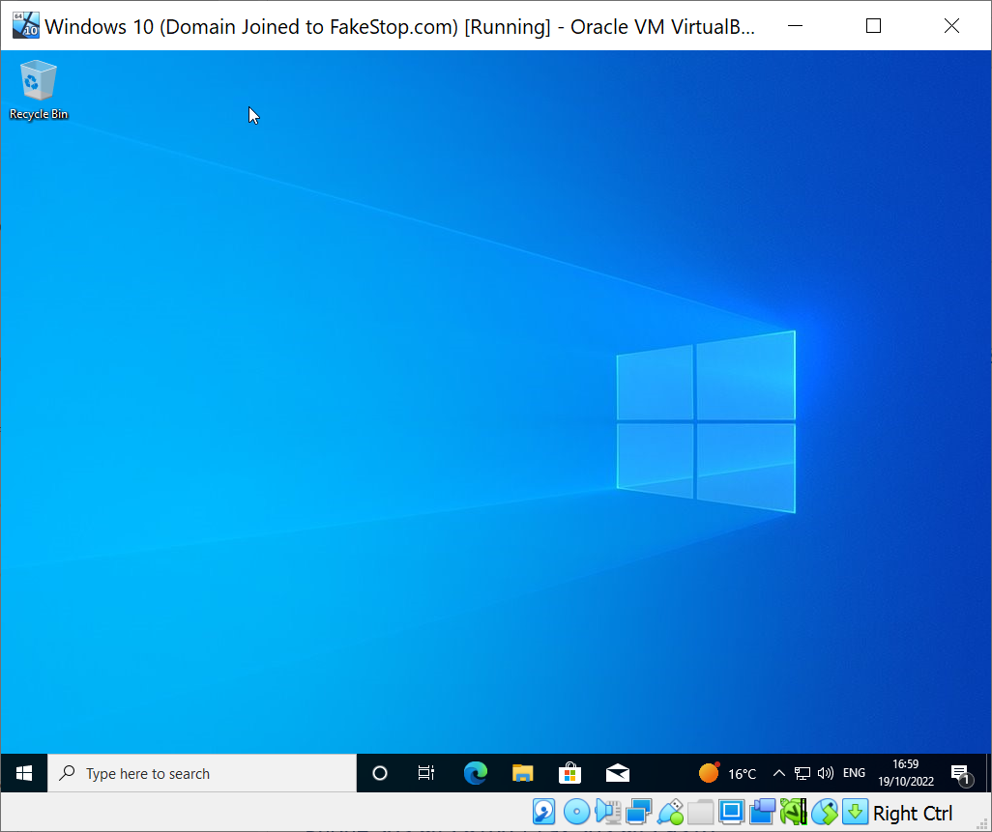
Task: Click the VirtualBox shared folders indicator
Action: (x=701, y=812)
